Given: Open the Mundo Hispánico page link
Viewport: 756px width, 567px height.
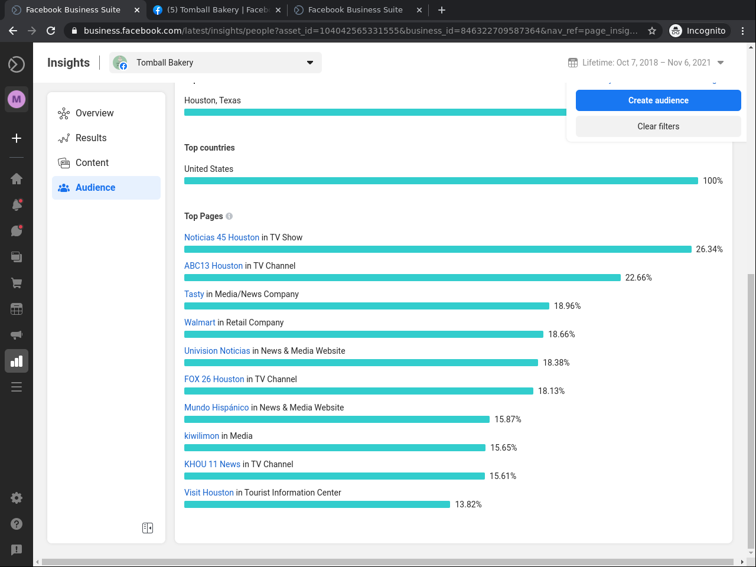Looking at the screenshot, I should coord(216,408).
